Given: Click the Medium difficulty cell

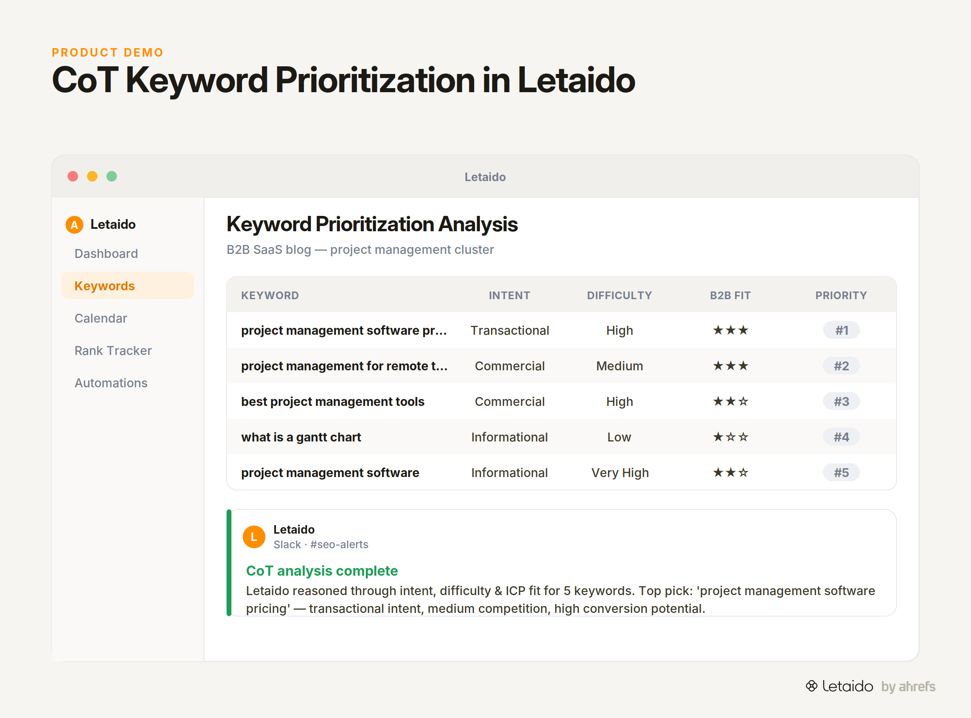Looking at the screenshot, I should (619, 366).
